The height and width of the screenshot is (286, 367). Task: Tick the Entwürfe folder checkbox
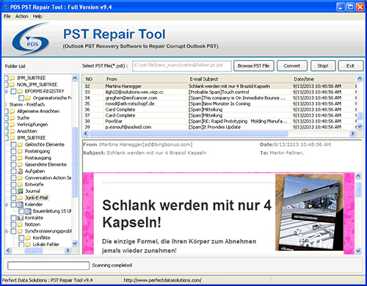point(13,185)
